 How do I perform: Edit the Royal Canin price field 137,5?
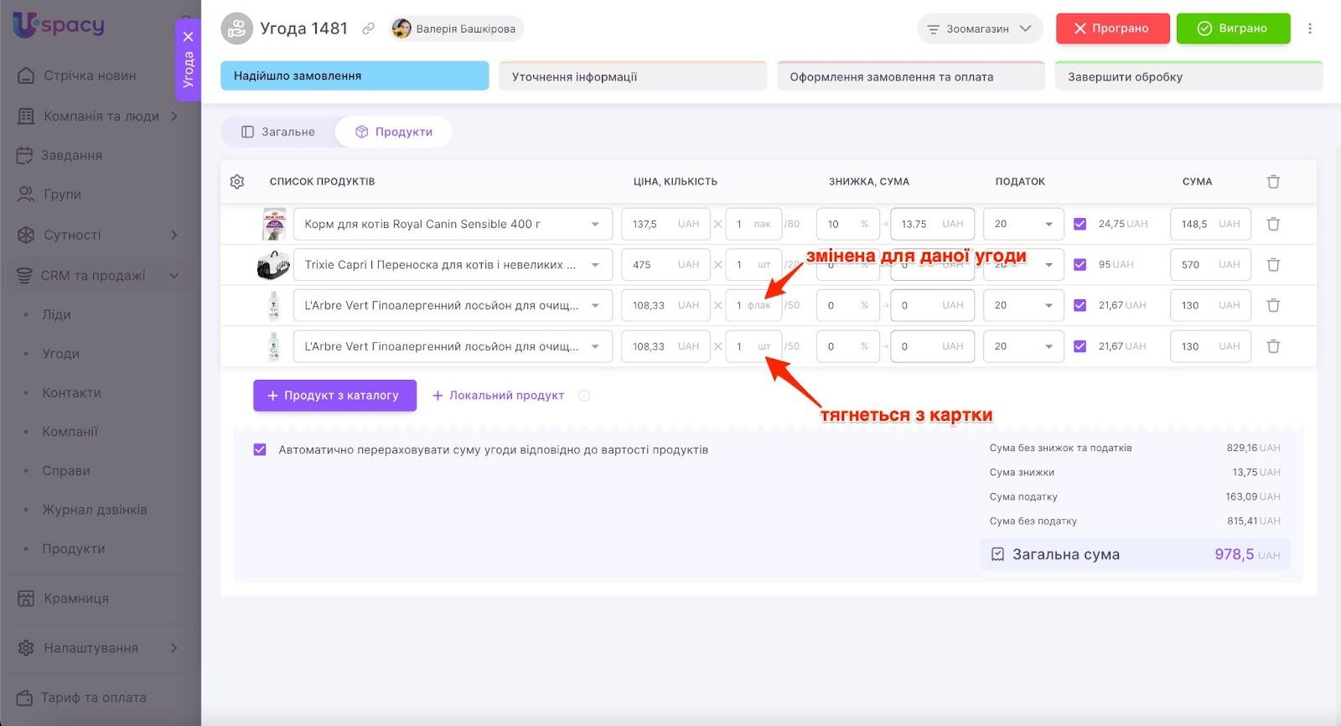tap(665, 224)
